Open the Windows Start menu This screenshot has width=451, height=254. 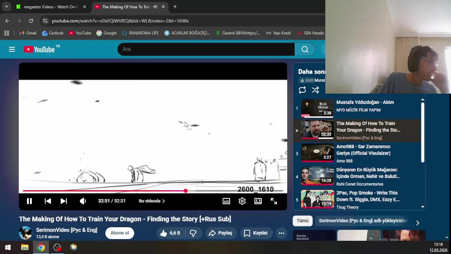[x=8, y=247]
